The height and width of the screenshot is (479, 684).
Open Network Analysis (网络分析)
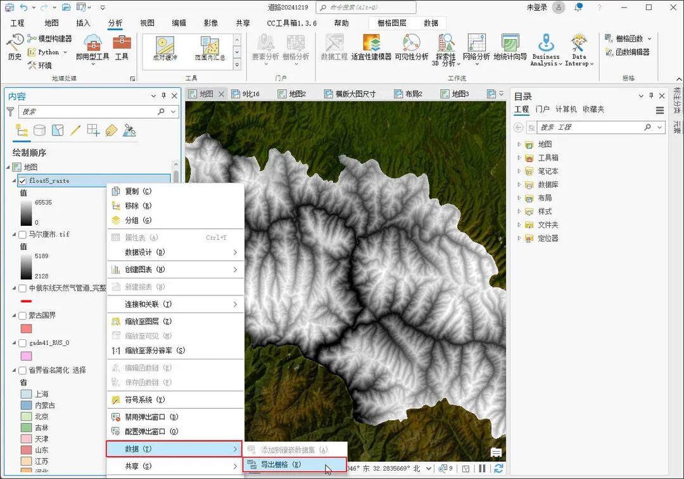(x=476, y=49)
